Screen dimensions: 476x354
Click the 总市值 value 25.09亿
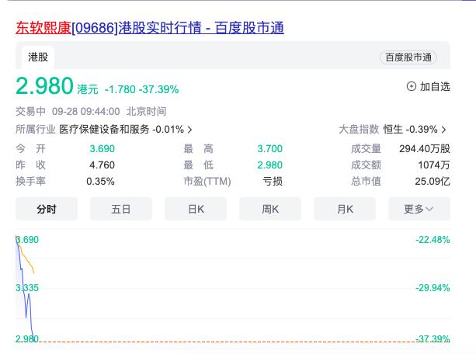point(433,181)
